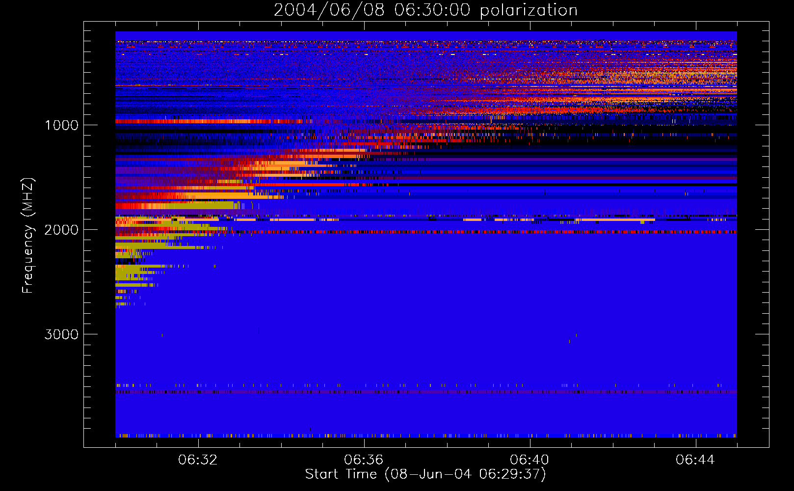Image resolution: width=794 pixels, height=491 pixels.
Task: Select the 'Frequency (MHZ)' y-axis label
Action: (28, 236)
